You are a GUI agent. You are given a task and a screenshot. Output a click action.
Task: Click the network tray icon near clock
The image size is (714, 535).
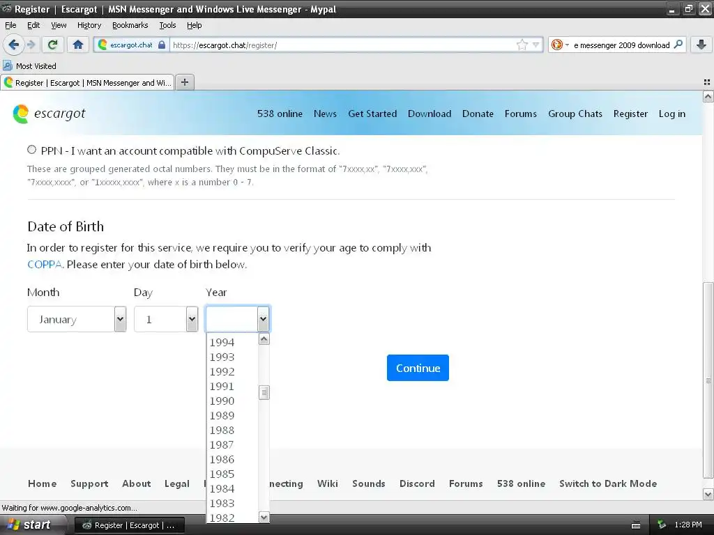tap(662, 525)
